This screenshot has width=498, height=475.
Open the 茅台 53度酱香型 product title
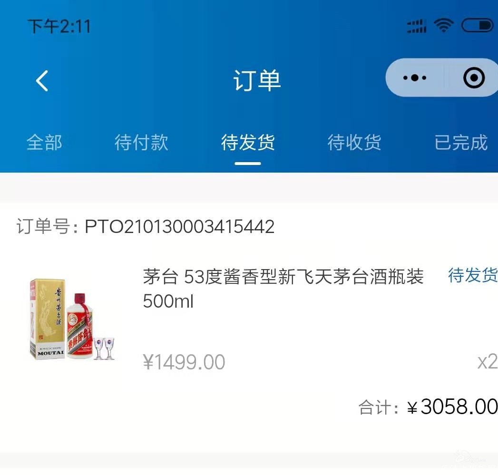coord(283,289)
